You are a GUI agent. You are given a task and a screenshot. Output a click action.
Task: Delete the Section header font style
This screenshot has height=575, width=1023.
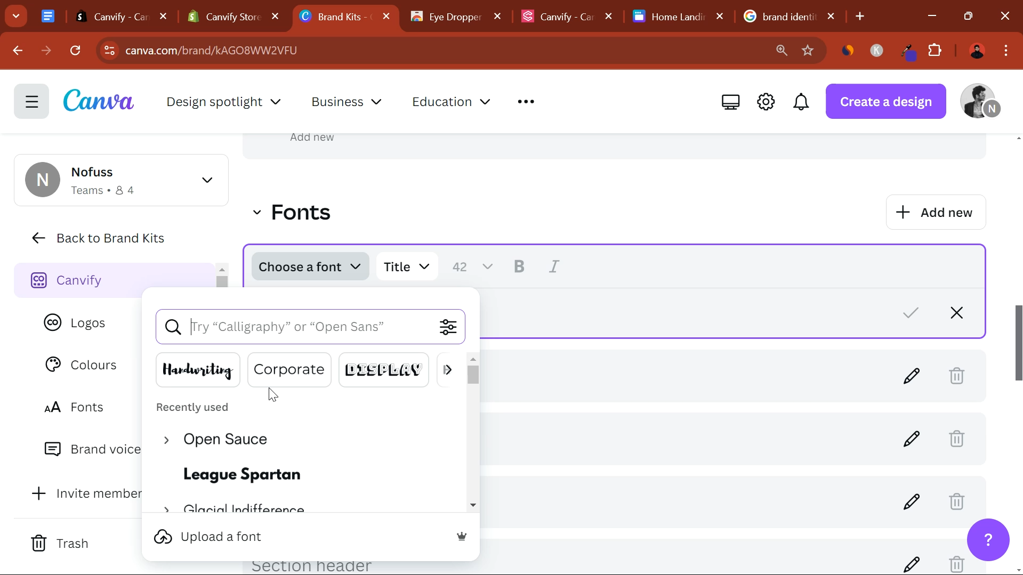957,564
